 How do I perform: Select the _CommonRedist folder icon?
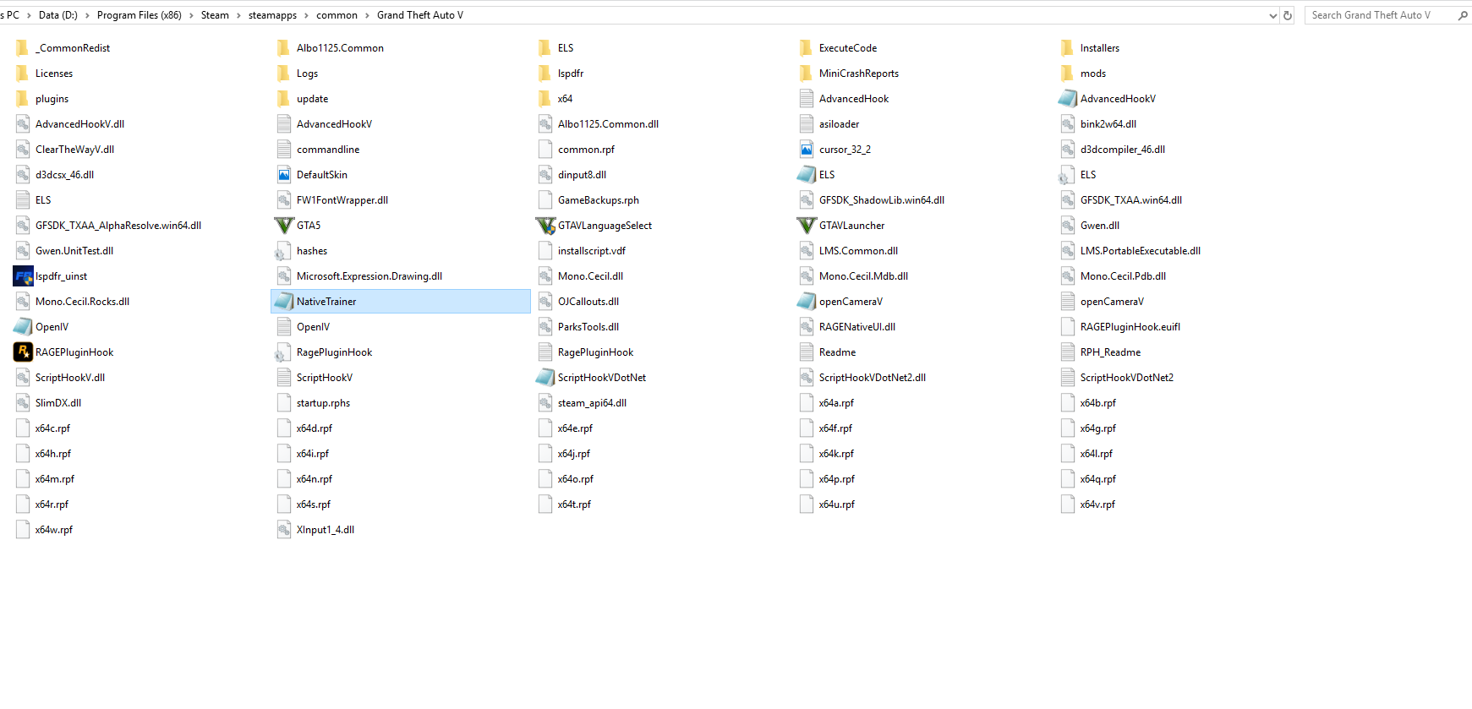pos(23,48)
